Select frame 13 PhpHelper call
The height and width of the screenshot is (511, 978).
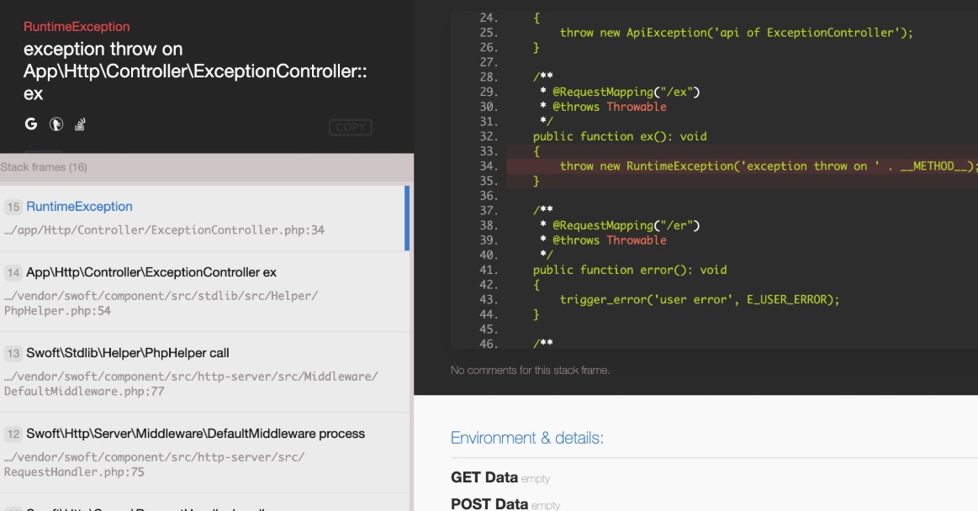click(203, 372)
